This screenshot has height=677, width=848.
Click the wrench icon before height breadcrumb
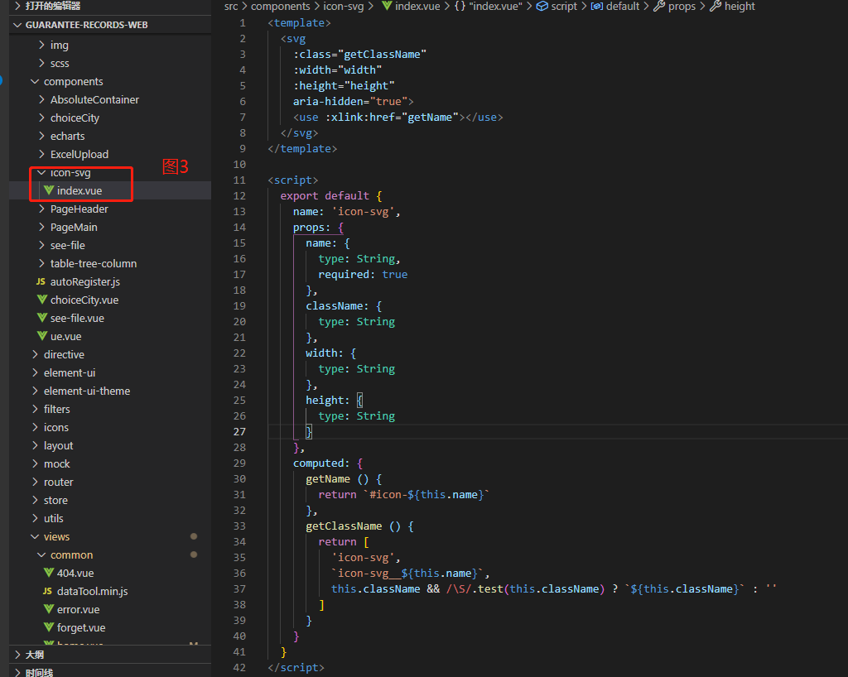point(715,6)
